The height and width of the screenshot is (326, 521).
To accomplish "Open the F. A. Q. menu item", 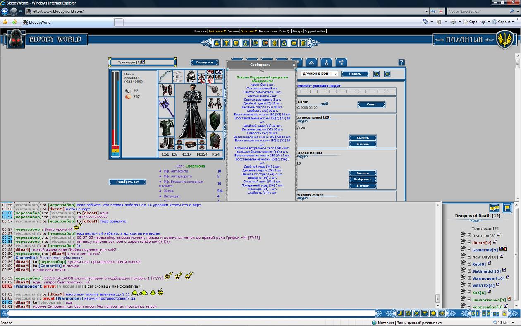I will point(284,31).
